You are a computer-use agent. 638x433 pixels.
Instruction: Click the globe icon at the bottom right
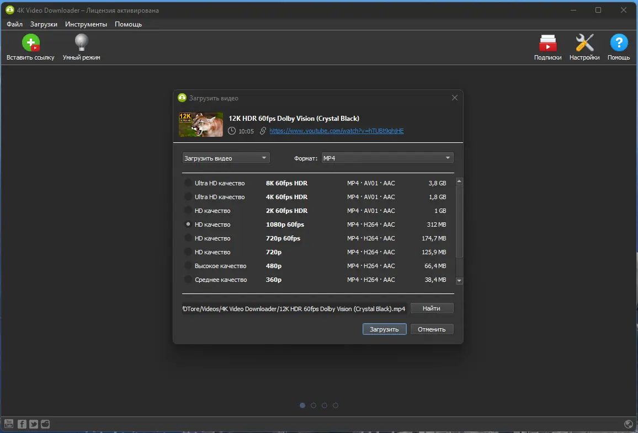point(628,424)
